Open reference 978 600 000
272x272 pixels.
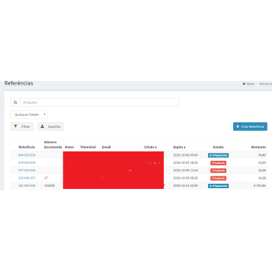[26, 162]
